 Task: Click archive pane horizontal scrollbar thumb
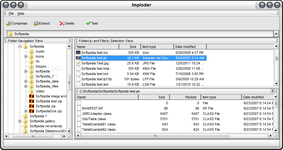(x=155, y=136)
